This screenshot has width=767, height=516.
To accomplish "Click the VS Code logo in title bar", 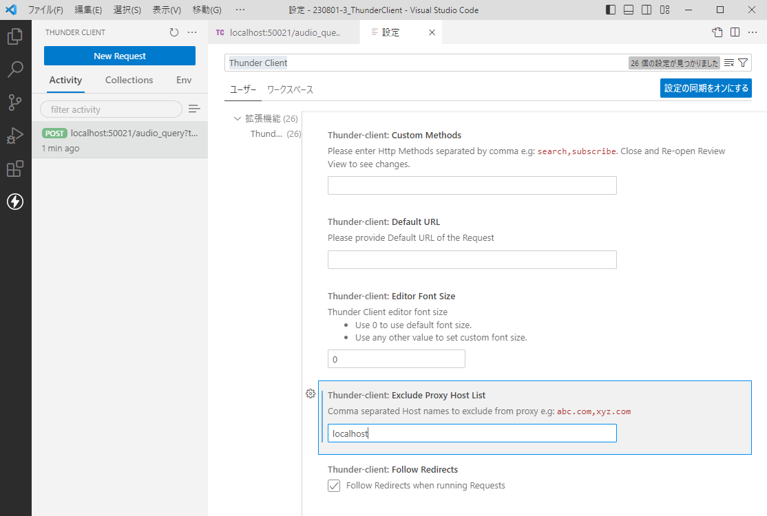I will tap(11, 10).
